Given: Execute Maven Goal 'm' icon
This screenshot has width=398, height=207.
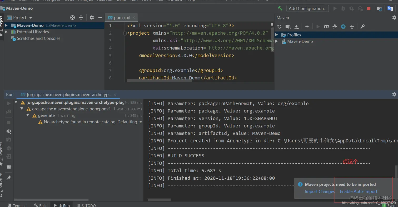Looking at the screenshot, I should (326, 26).
